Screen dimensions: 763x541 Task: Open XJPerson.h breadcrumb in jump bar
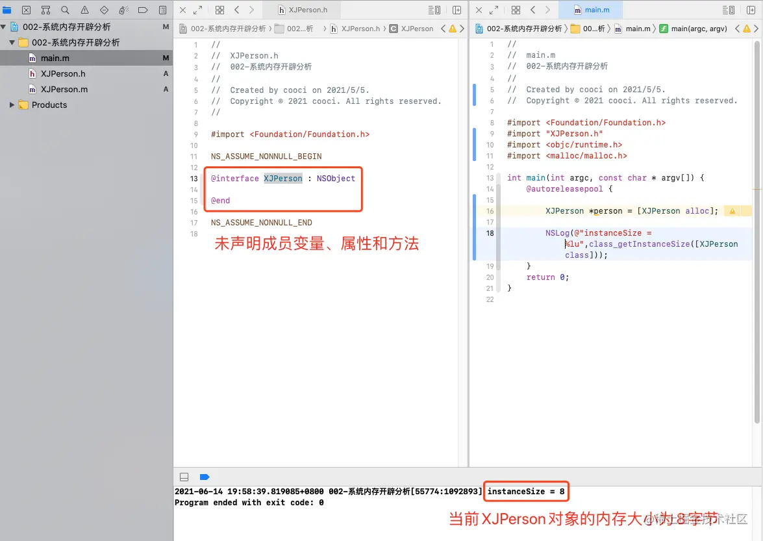pyautogui.click(x=355, y=29)
